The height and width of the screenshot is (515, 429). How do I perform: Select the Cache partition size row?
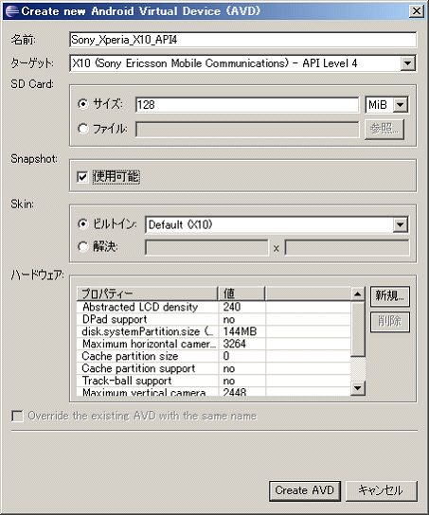(x=213, y=356)
